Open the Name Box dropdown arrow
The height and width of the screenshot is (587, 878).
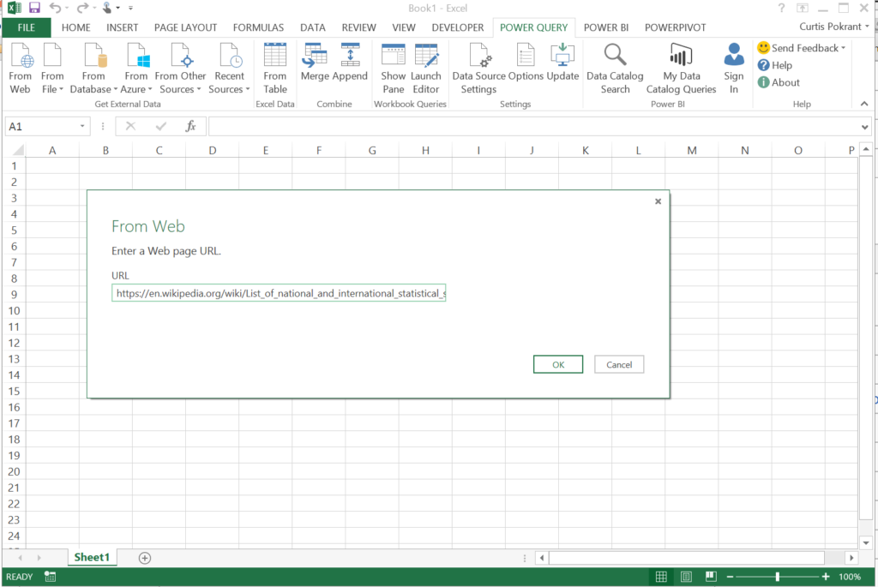tap(83, 126)
